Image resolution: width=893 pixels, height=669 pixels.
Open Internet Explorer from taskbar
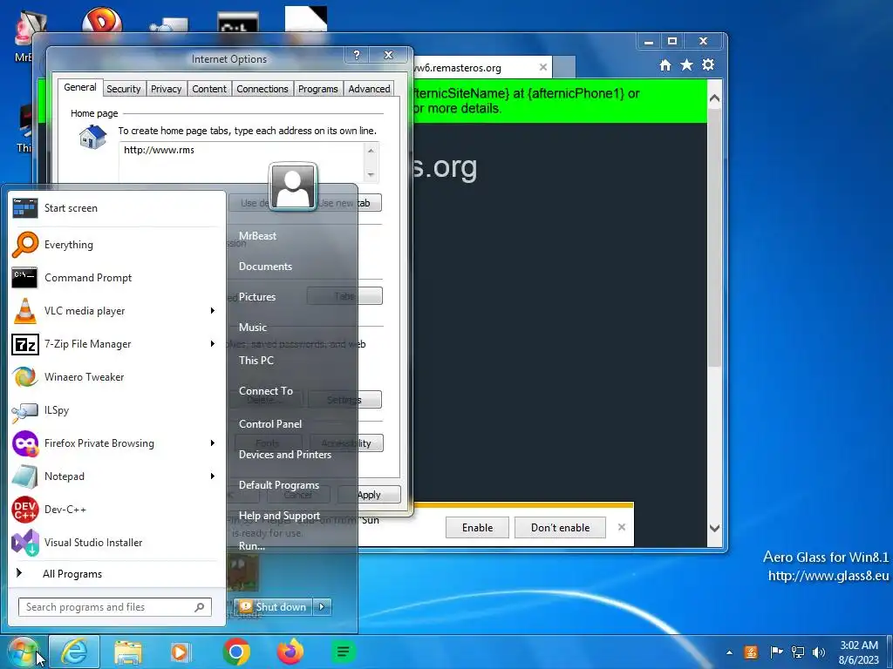(74, 652)
